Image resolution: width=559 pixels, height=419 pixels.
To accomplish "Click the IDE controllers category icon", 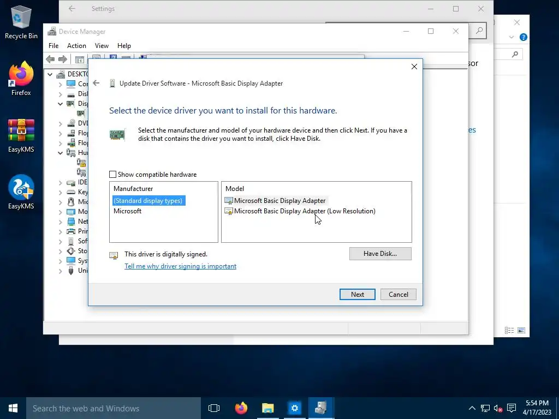I will [71, 182].
